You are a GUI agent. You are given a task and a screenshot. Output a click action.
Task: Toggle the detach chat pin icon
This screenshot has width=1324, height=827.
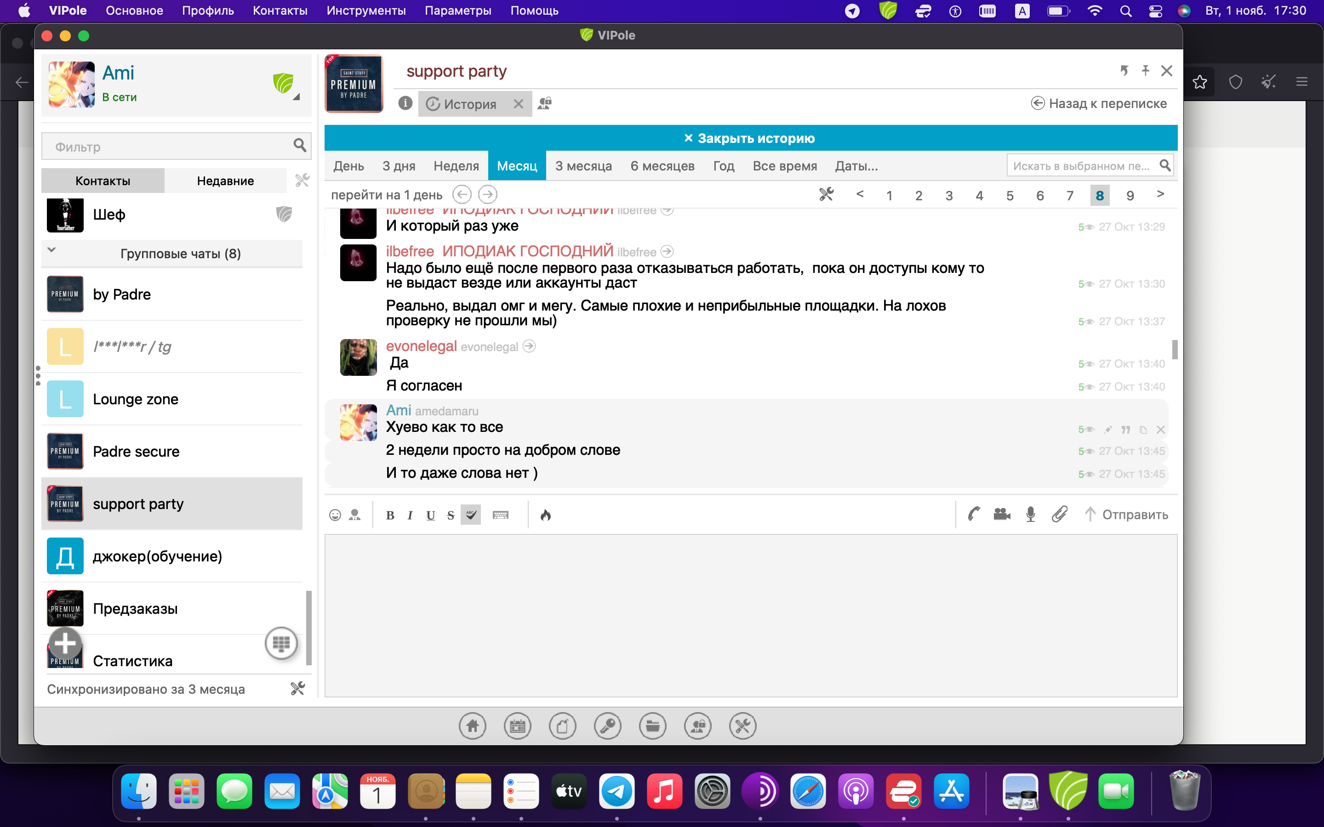coord(1124,71)
